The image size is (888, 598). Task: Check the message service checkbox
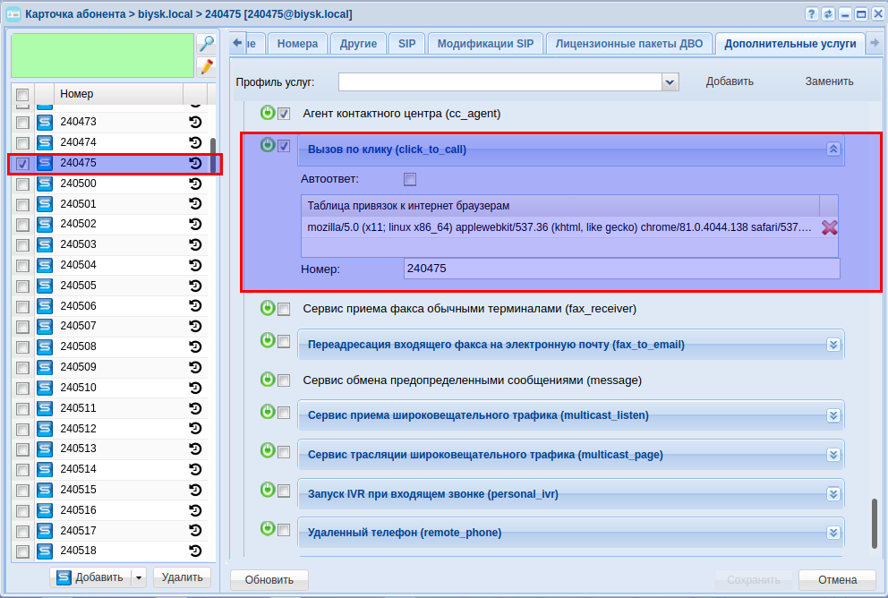click(x=284, y=380)
